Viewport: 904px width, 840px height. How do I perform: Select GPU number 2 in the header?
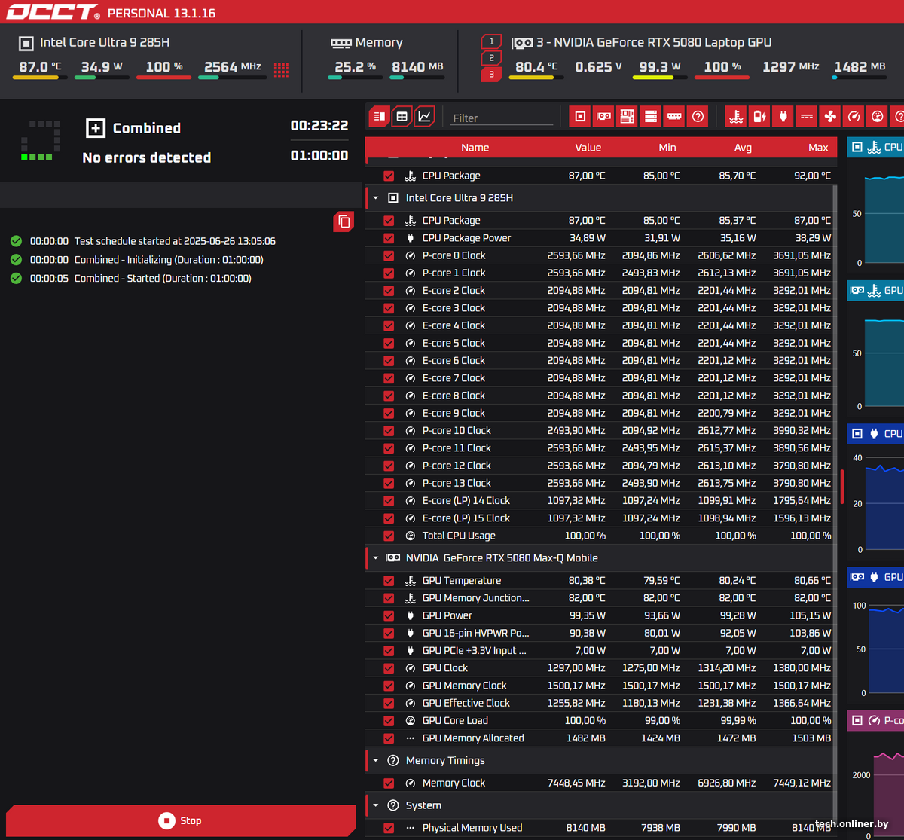point(491,58)
